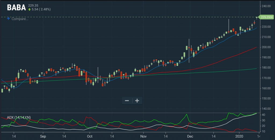Click the 210.00 price axis label

(267, 37)
